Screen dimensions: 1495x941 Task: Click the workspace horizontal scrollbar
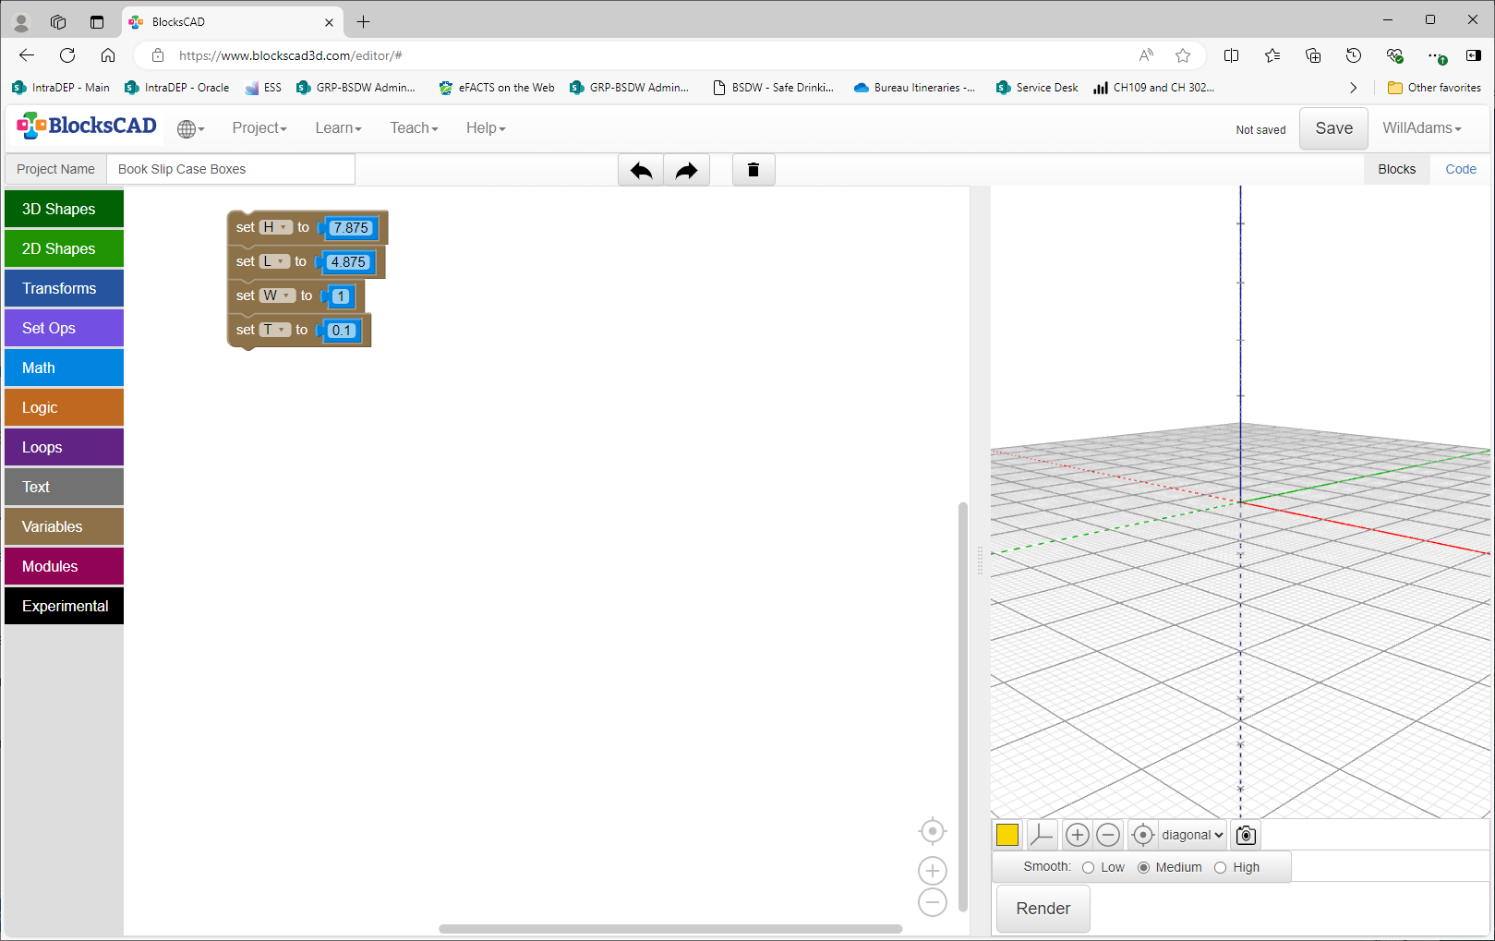[670, 929]
